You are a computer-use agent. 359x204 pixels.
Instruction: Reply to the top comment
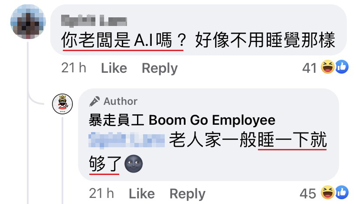(160, 68)
